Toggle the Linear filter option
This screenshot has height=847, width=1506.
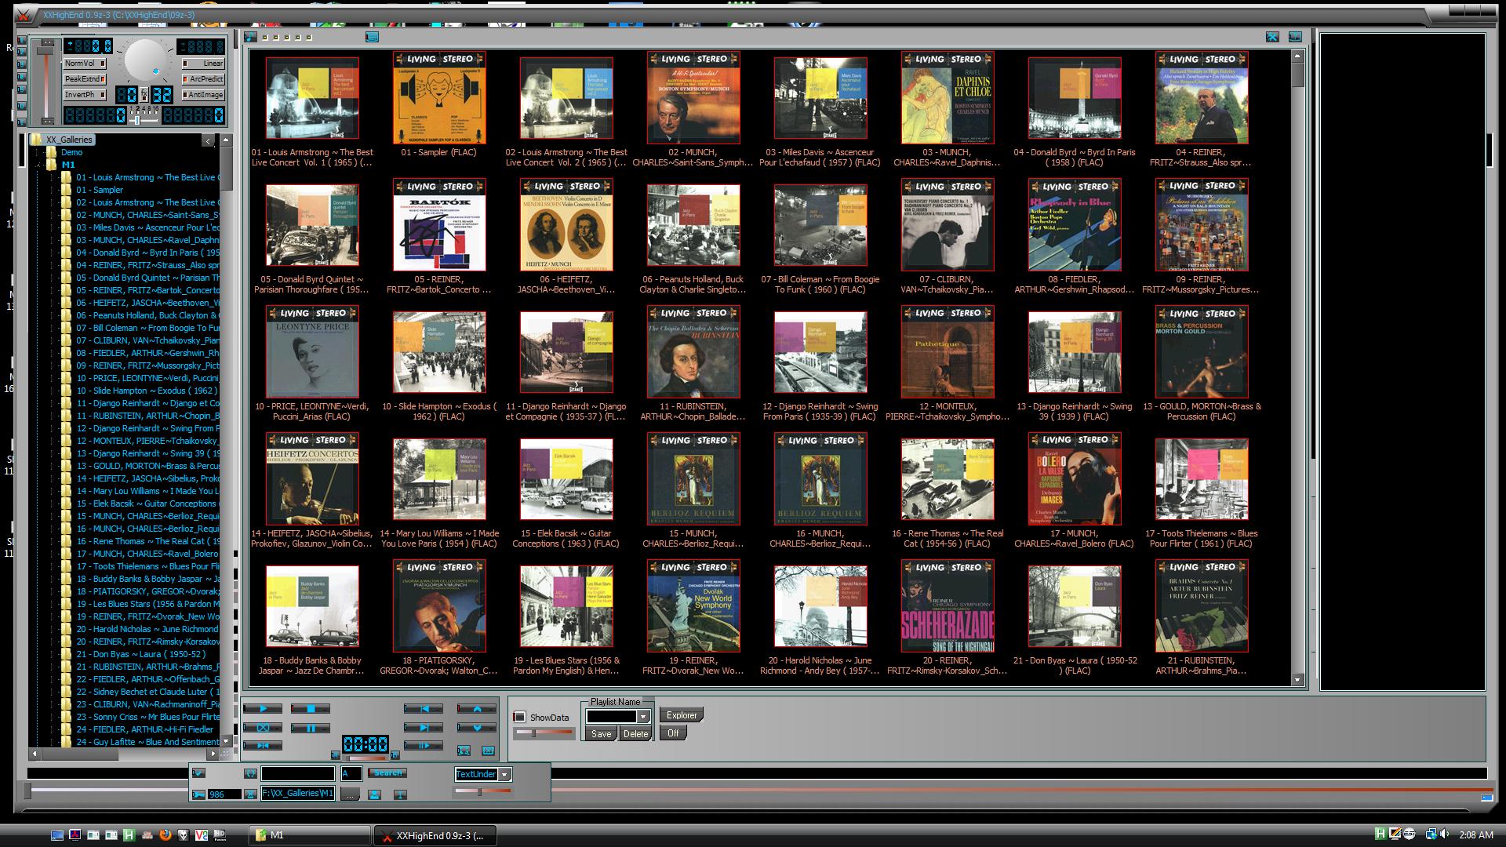(203, 64)
